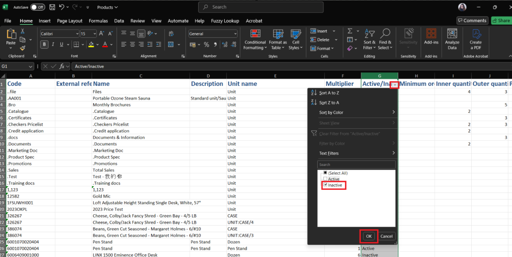The image size is (512, 257).
Task: Open the Active/Inactive column filter dropdown
Action: (395, 84)
